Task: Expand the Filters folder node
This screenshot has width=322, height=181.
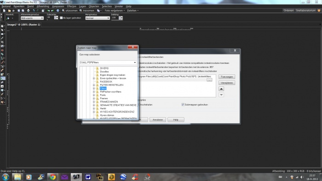Action: pyautogui.click(x=94, y=88)
